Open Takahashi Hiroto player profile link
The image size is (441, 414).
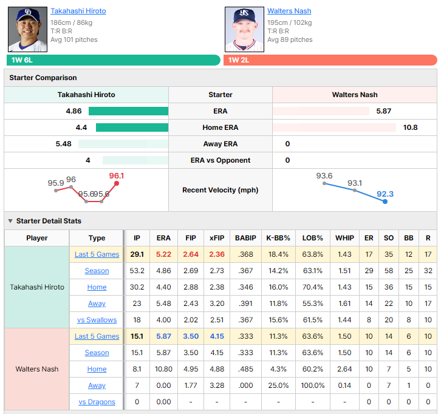pos(78,11)
